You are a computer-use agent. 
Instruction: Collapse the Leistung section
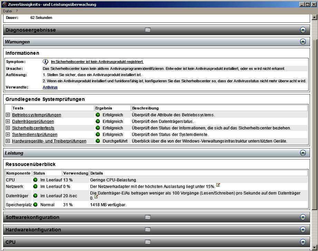click(x=303, y=153)
